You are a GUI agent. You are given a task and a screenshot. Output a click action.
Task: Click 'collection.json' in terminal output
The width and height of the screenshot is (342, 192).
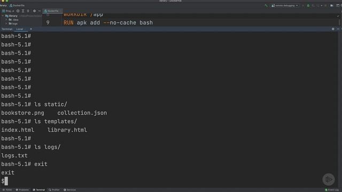click(82, 113)
